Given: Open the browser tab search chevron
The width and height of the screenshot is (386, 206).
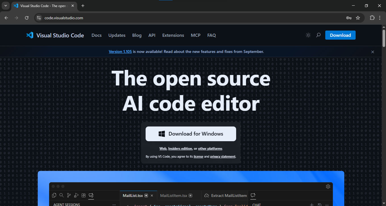Looking at the screenshot, I should (x=5, y=5).
